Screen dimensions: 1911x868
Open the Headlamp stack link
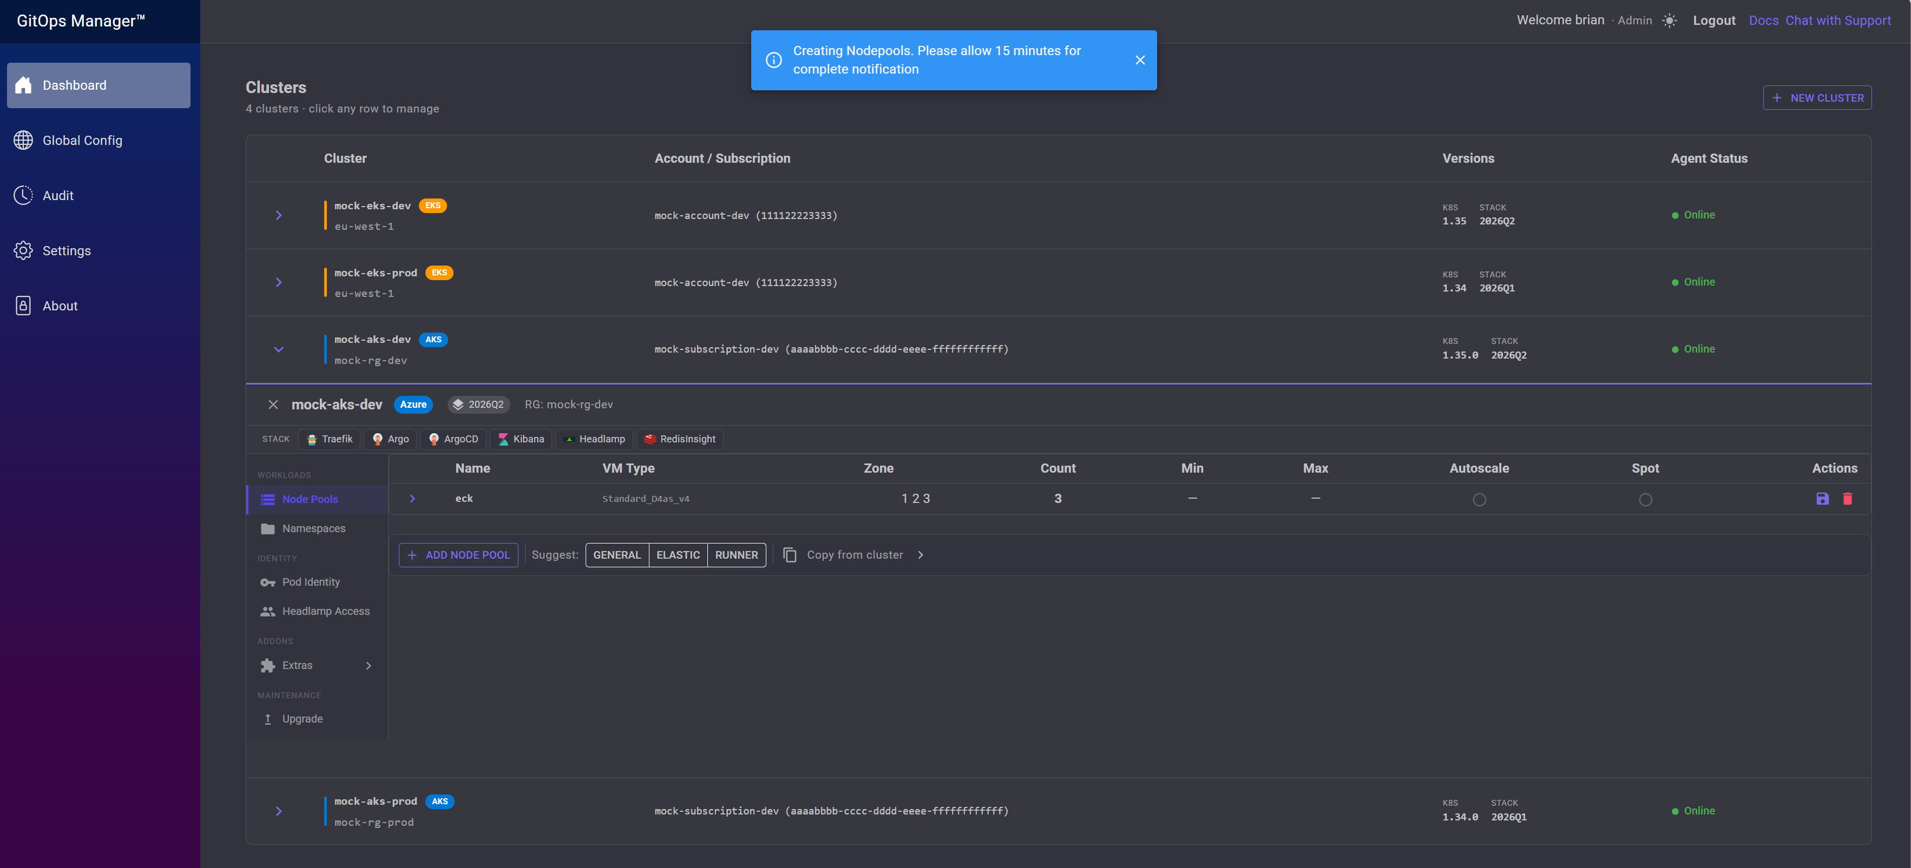[594, 439]
